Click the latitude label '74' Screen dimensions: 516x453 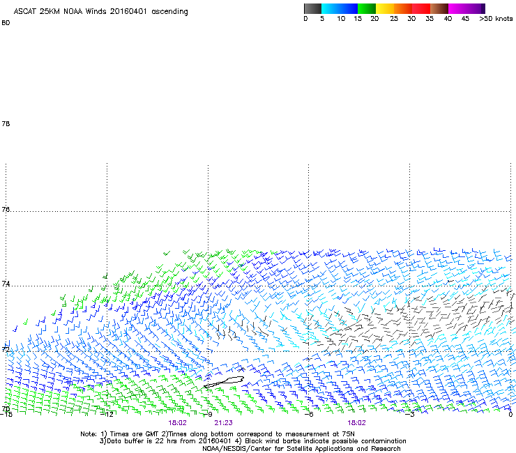pyautogui.click(x=6, y=284)
